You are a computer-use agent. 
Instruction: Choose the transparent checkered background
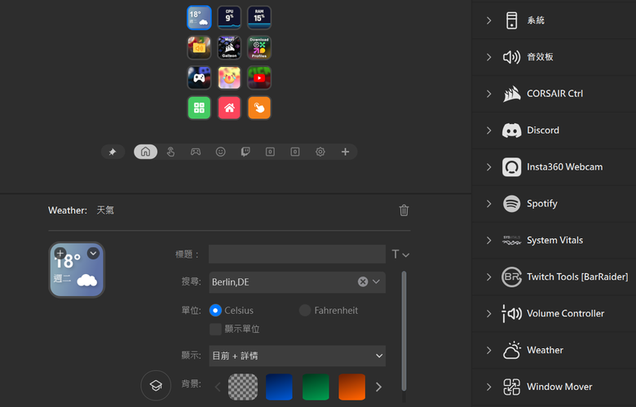pos(243,387)
